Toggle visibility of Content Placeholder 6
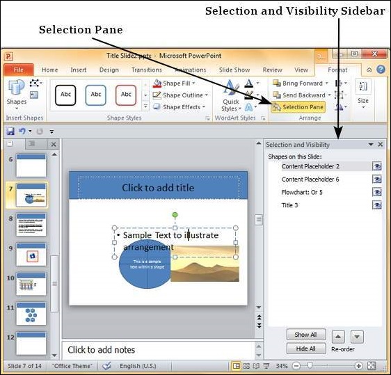Image resolution: width=391 pixels, height=375 pixels. (377, 179)
